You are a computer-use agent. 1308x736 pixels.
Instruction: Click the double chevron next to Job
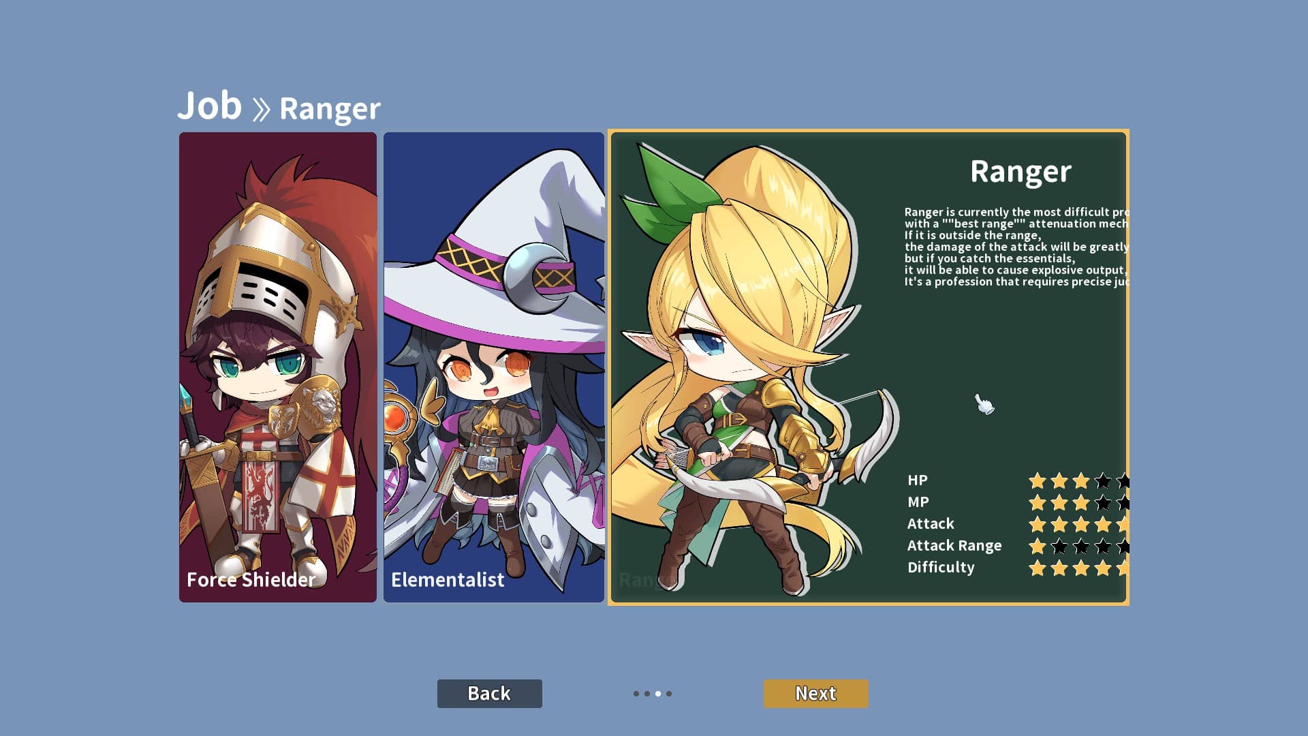click(261, 109)
